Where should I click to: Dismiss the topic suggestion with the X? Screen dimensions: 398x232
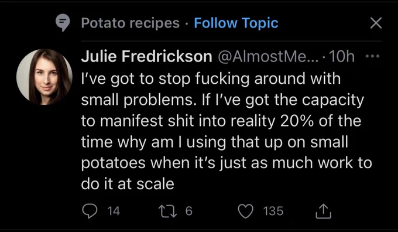tap(376, 23)
